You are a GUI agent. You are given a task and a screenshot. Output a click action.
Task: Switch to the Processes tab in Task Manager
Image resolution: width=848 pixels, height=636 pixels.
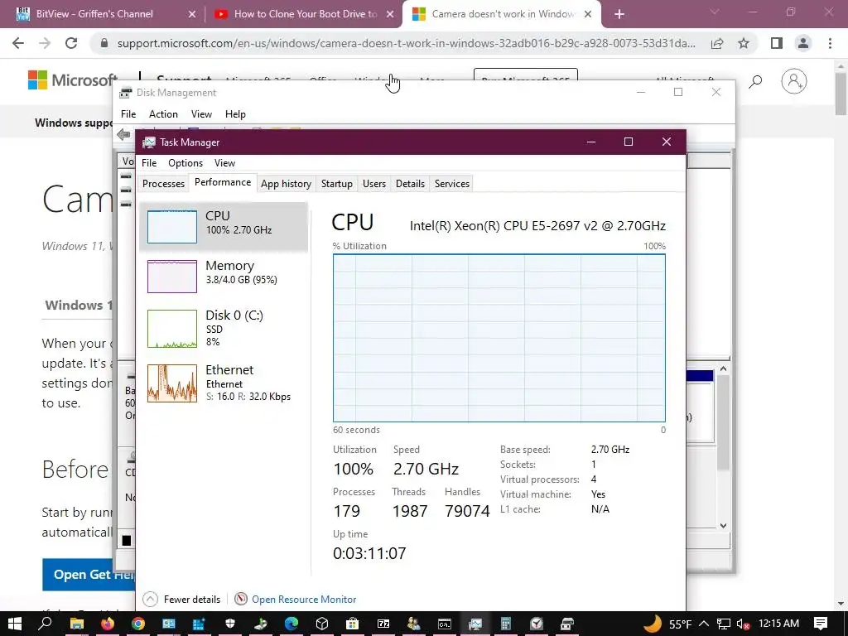163,183
